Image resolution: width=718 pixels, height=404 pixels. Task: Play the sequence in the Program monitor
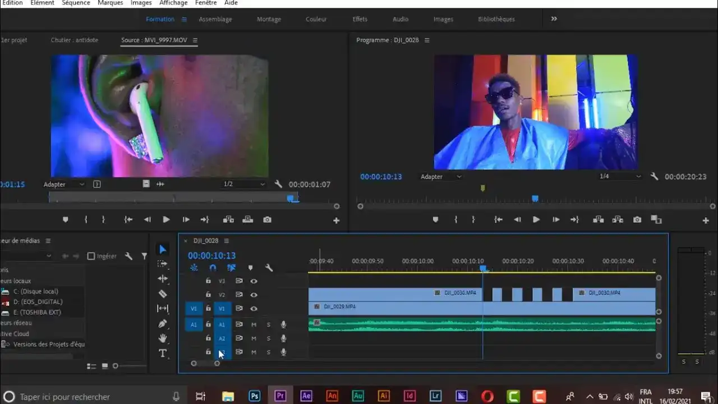pyautogui.click(x=536, y=220)
